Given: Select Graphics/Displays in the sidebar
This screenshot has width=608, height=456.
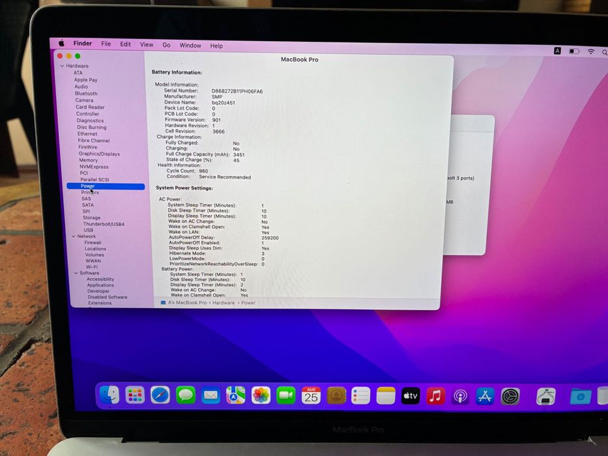Looking at the screenshot, I should click(99, 154).
